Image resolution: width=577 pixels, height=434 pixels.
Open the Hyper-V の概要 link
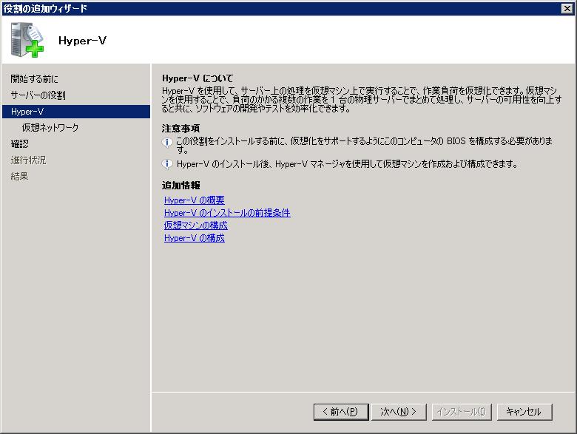[x=195, y=200]
